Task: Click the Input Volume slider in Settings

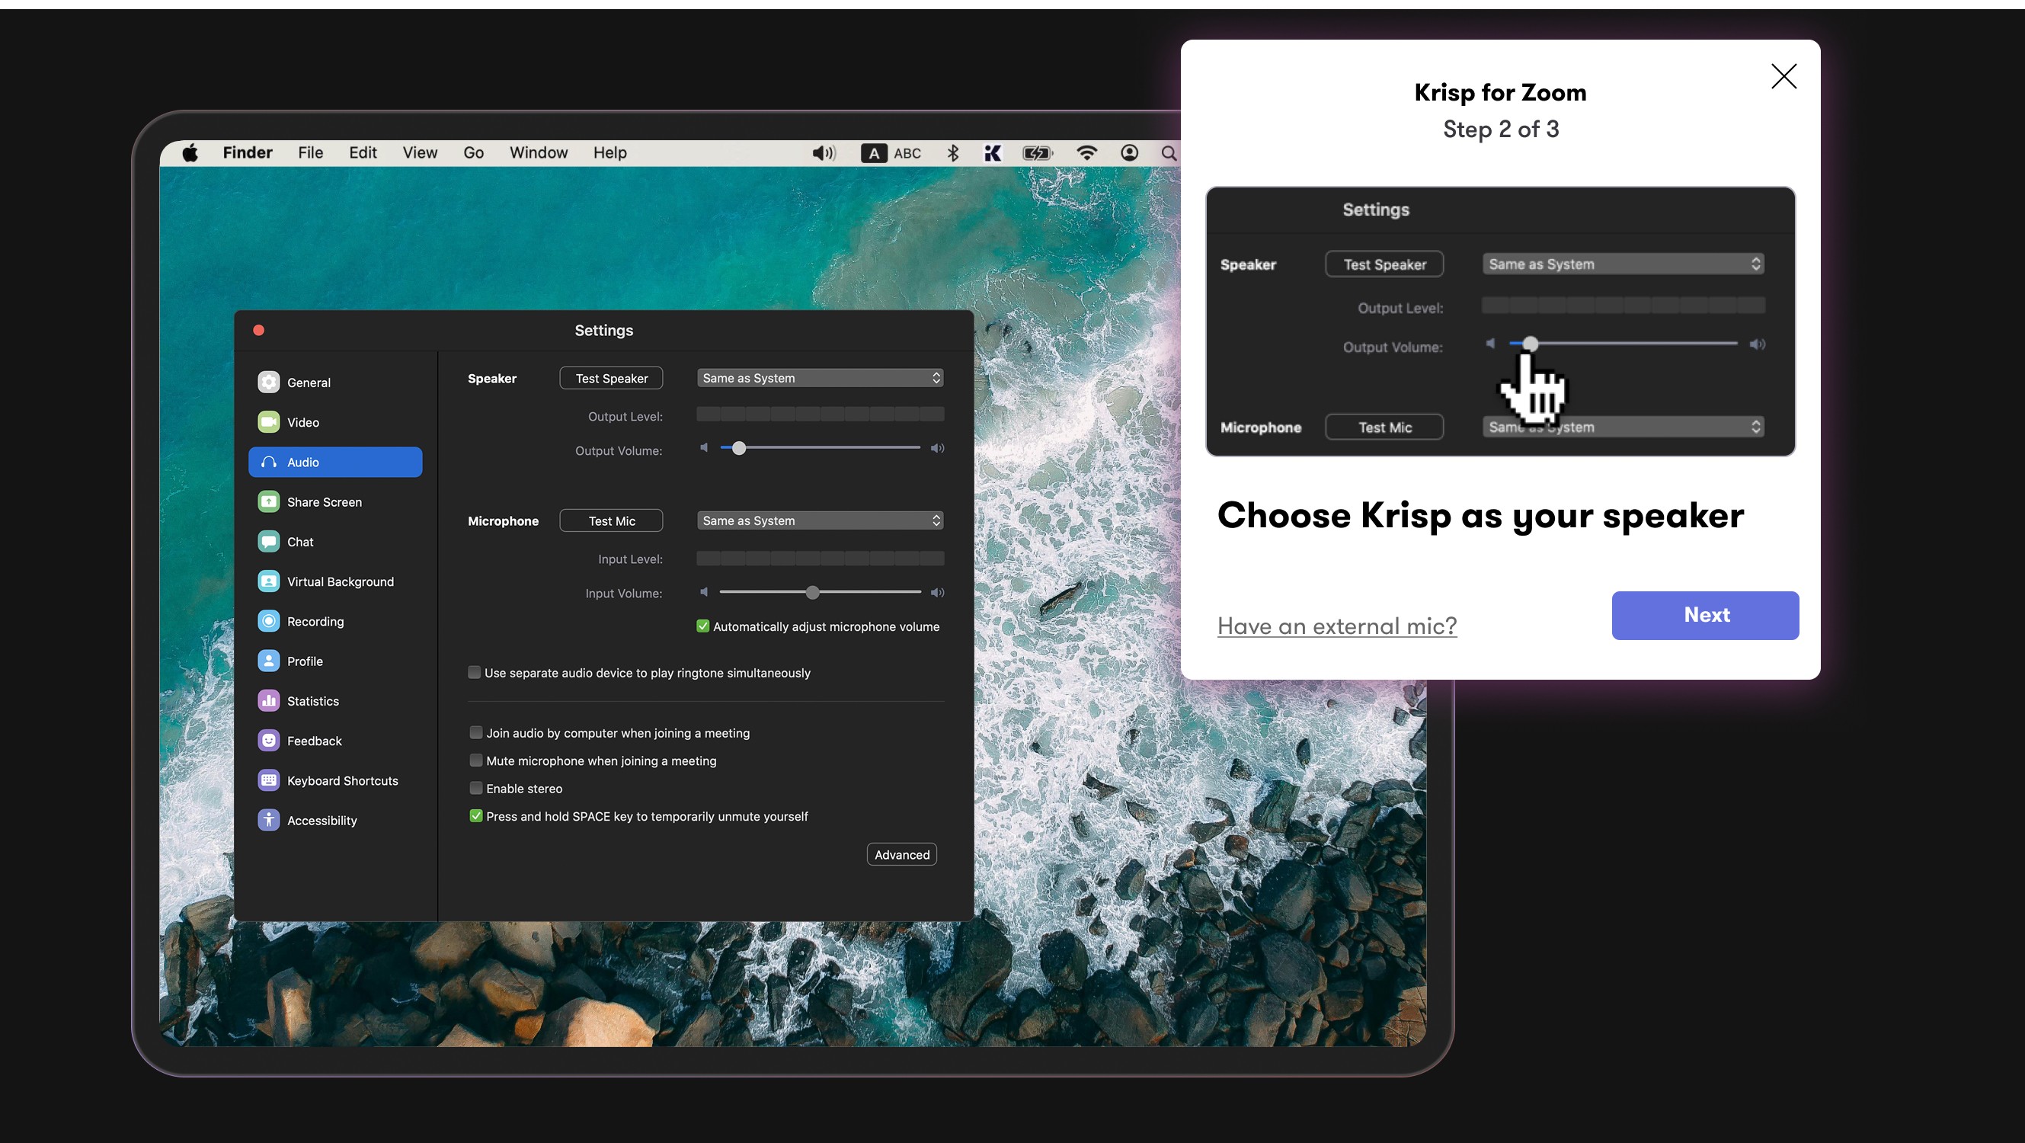Action: pos(820,592)
